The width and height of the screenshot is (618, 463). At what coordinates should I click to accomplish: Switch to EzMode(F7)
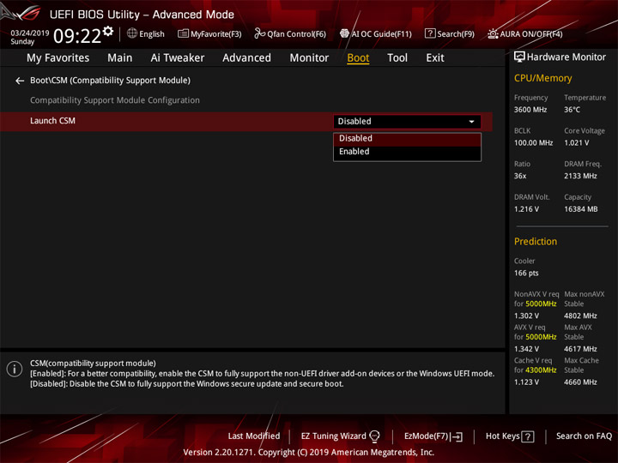(x=433, y=436)
